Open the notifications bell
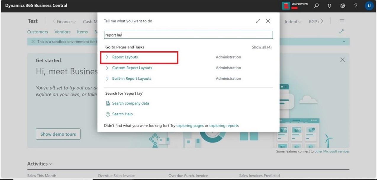377x180 pixels. (x=329, y=6)
